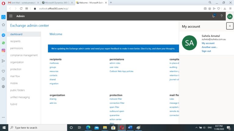Screen dimensions: 234x131
Task: Open the sidebar settings gear icon
Action: point(3,87)
